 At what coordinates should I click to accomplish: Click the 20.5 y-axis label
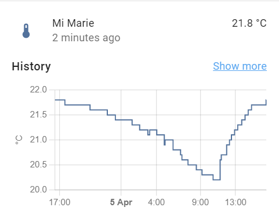coord(38,165)
